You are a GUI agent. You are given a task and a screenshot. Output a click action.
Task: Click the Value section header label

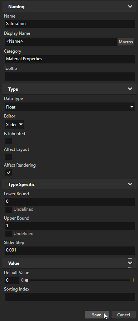(14, 263)
